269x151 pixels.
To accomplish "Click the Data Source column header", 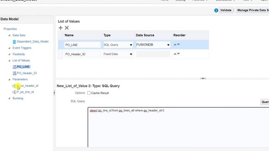I will click(x=153, y=35).
